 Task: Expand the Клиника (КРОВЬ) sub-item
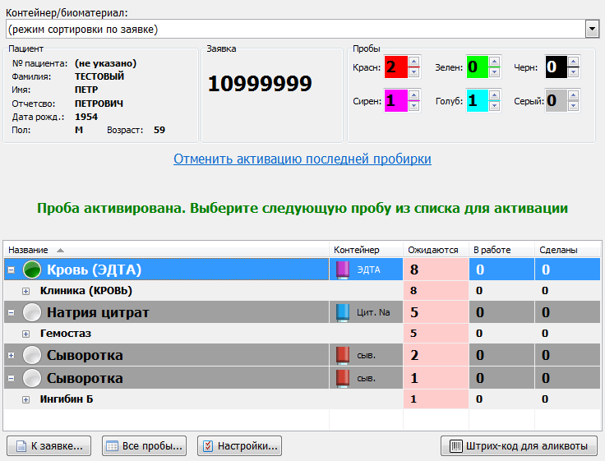point(25,291)
